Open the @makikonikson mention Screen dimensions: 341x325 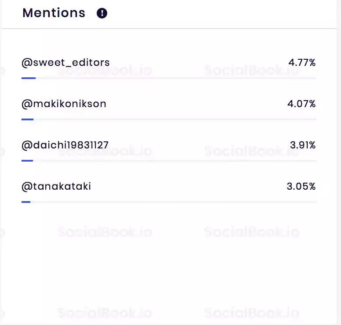click(x=64, y=104)
